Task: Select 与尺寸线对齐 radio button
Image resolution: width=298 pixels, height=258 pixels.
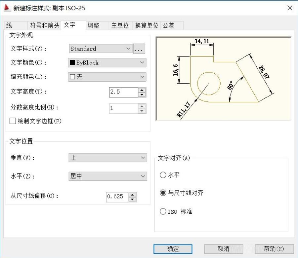Action: [x=163, y=193]
